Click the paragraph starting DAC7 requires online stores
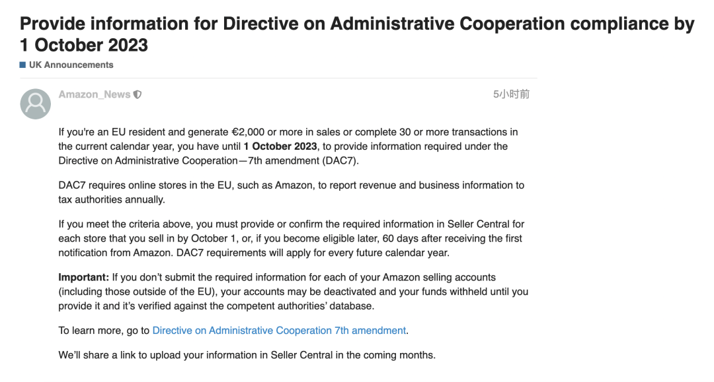 tap(292, 193)
